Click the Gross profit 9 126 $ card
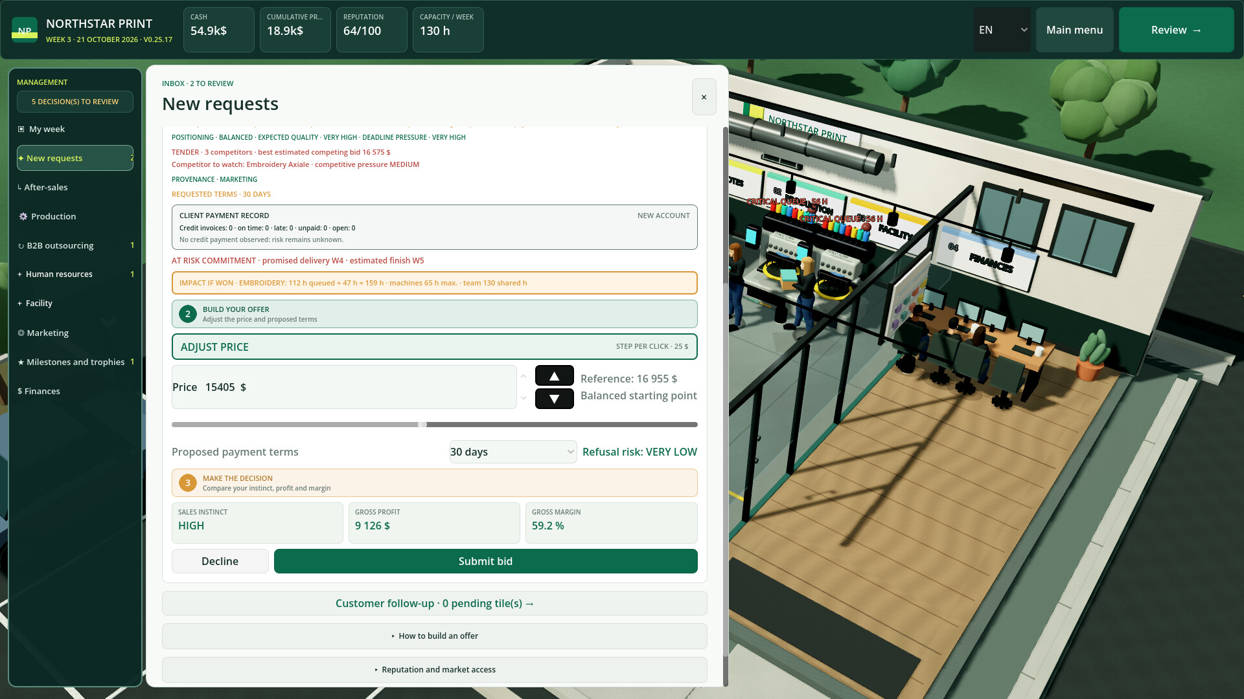 pos(434,523)
